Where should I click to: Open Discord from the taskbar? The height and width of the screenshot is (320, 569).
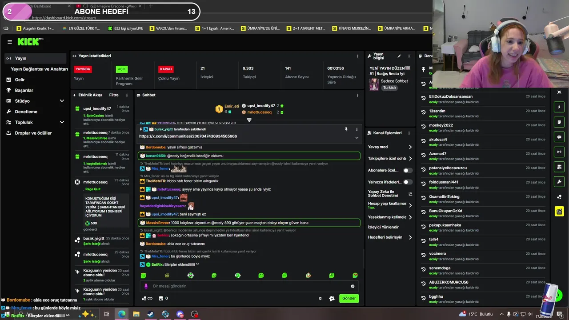pos(180,314)
